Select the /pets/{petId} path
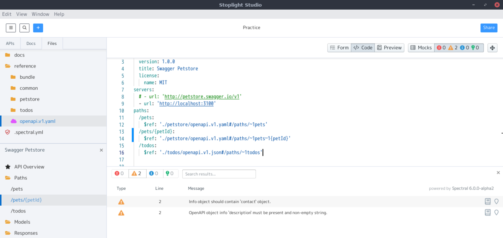 53,200
